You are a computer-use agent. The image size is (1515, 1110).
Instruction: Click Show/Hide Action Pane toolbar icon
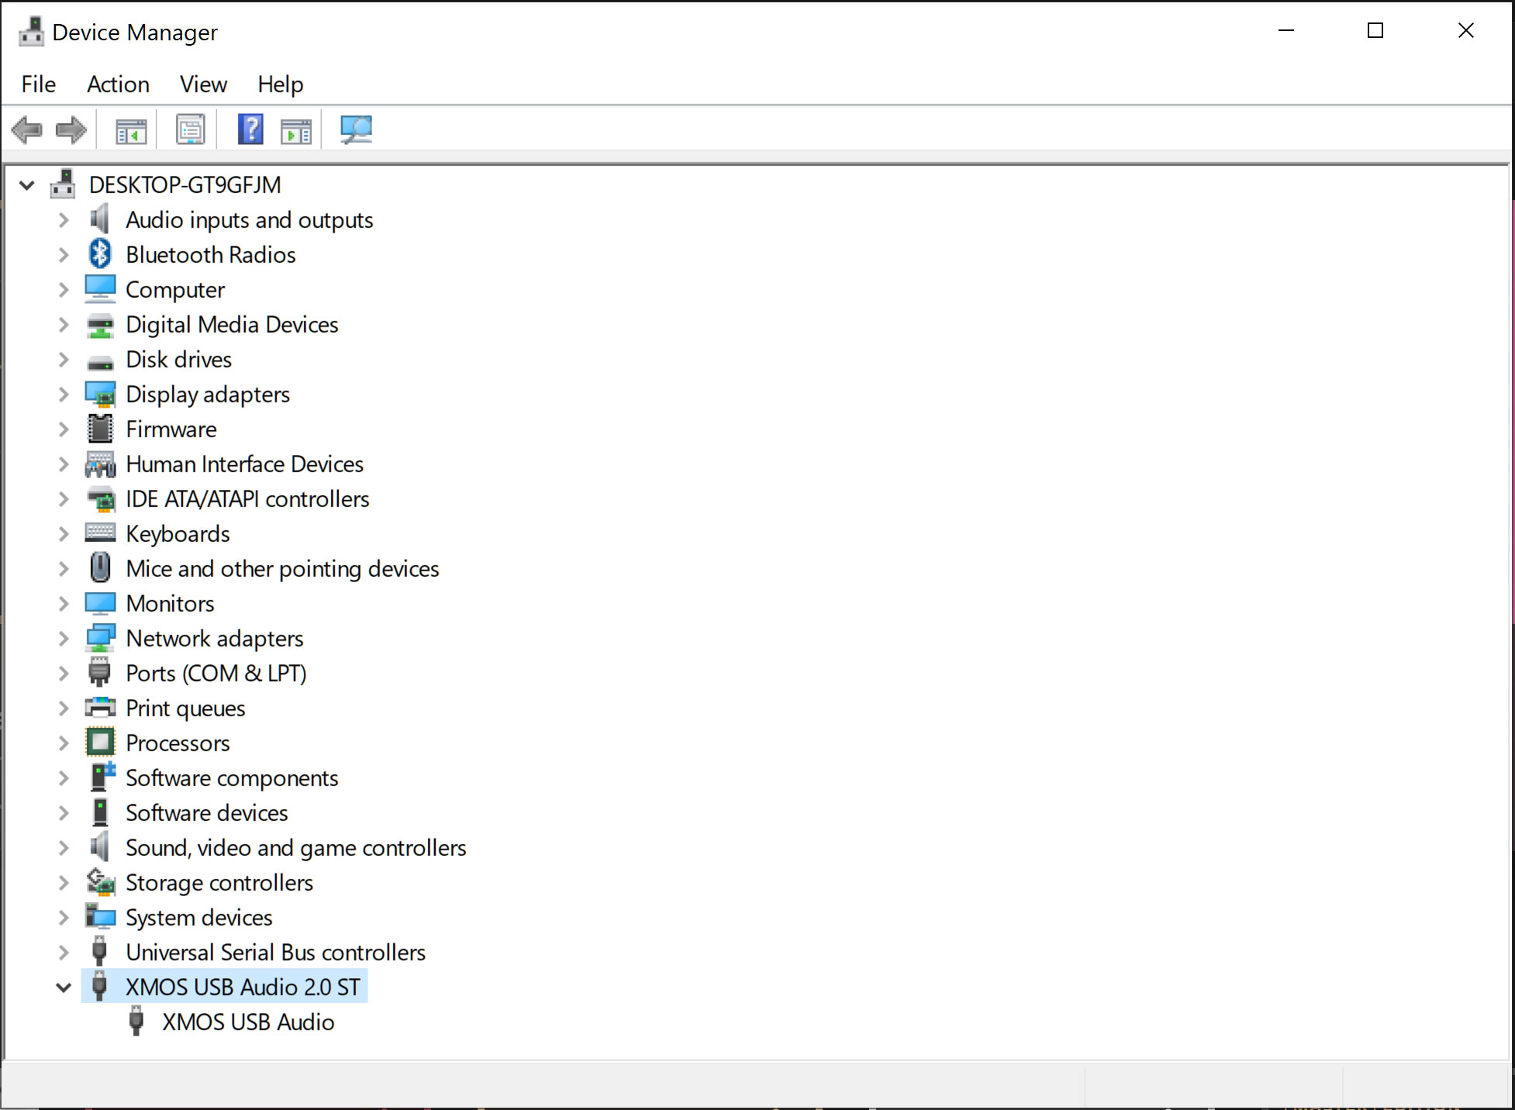(x=295, y=130)
